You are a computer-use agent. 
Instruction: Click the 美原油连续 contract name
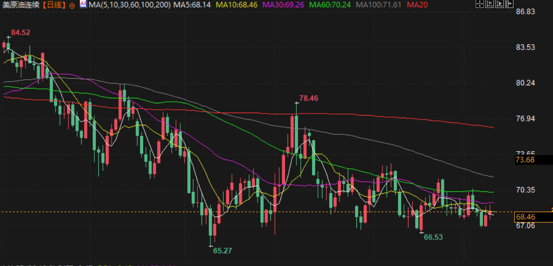coord(21,5)
